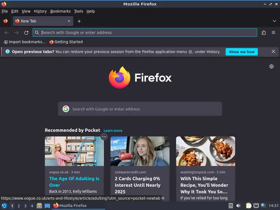Screen dimensions: 280x210
Task: Open the Bookmarks menu
Action: 60,11
